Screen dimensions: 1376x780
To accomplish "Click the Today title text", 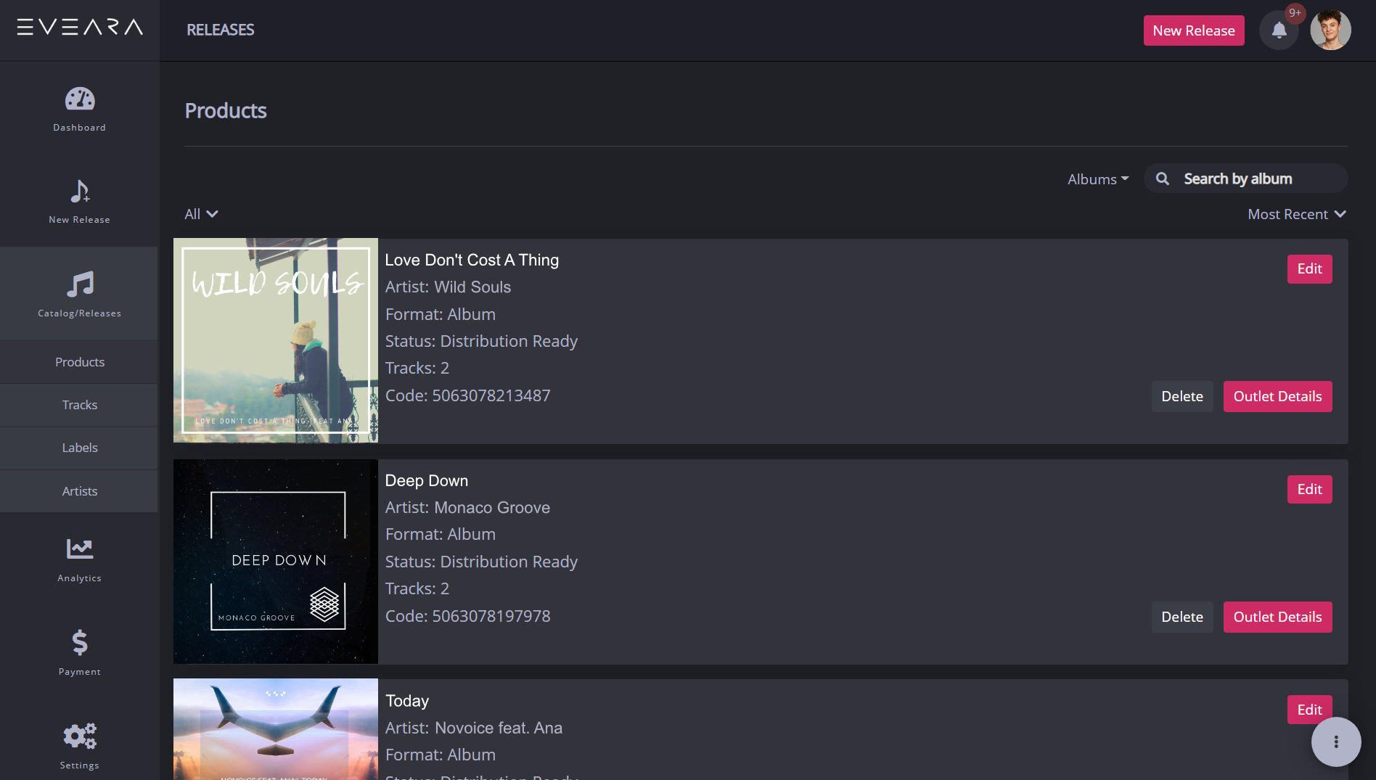I will pos(407,701).
